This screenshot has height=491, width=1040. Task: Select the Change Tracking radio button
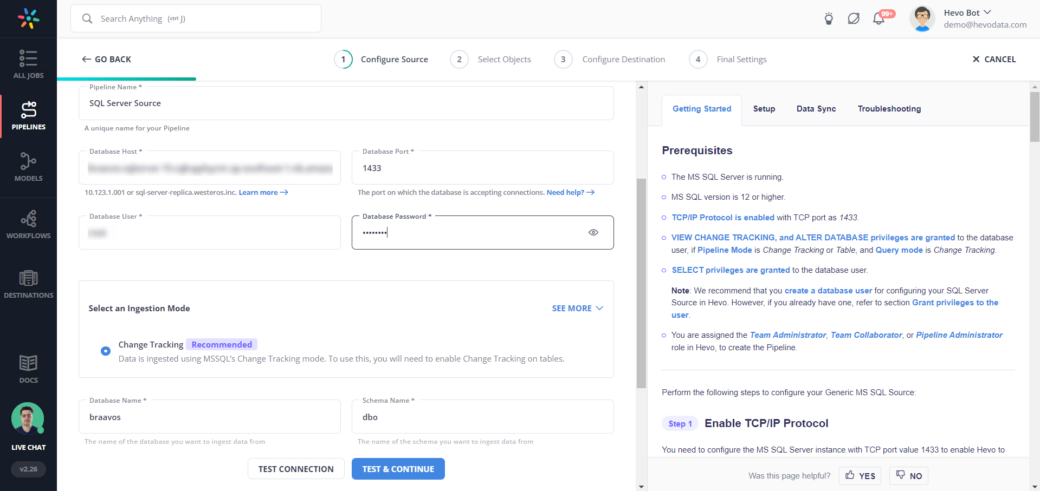[x=106, y=351]
